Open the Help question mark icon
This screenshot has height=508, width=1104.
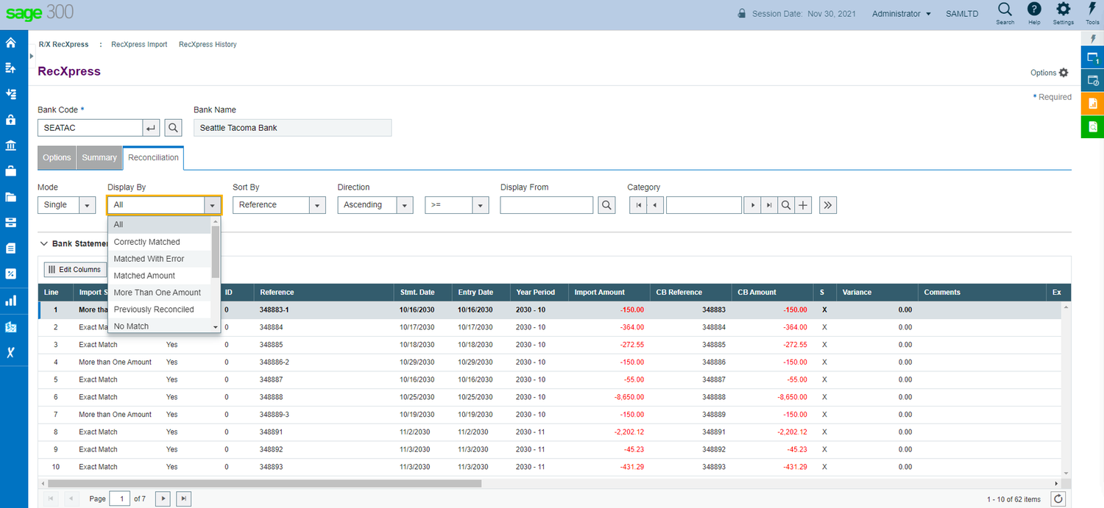pyautogui.click(x=1034, y=13)
